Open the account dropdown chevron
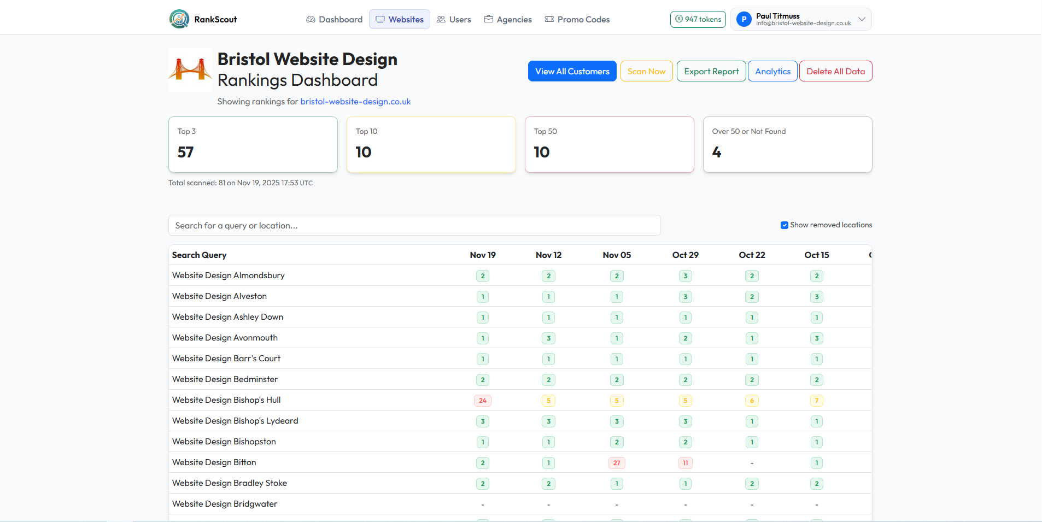This screenshot has width=1042, height=522. click(x=862, y=19)
